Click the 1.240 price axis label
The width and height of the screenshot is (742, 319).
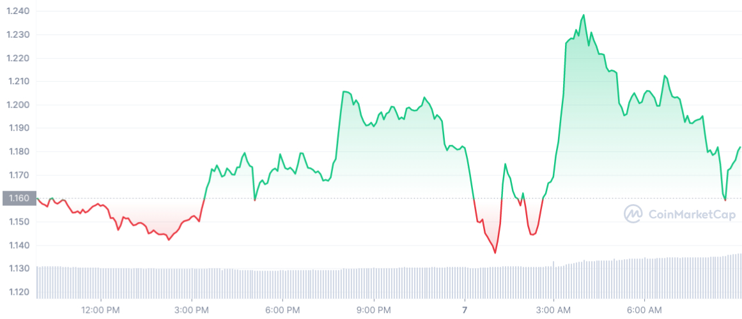pos(17,11)
